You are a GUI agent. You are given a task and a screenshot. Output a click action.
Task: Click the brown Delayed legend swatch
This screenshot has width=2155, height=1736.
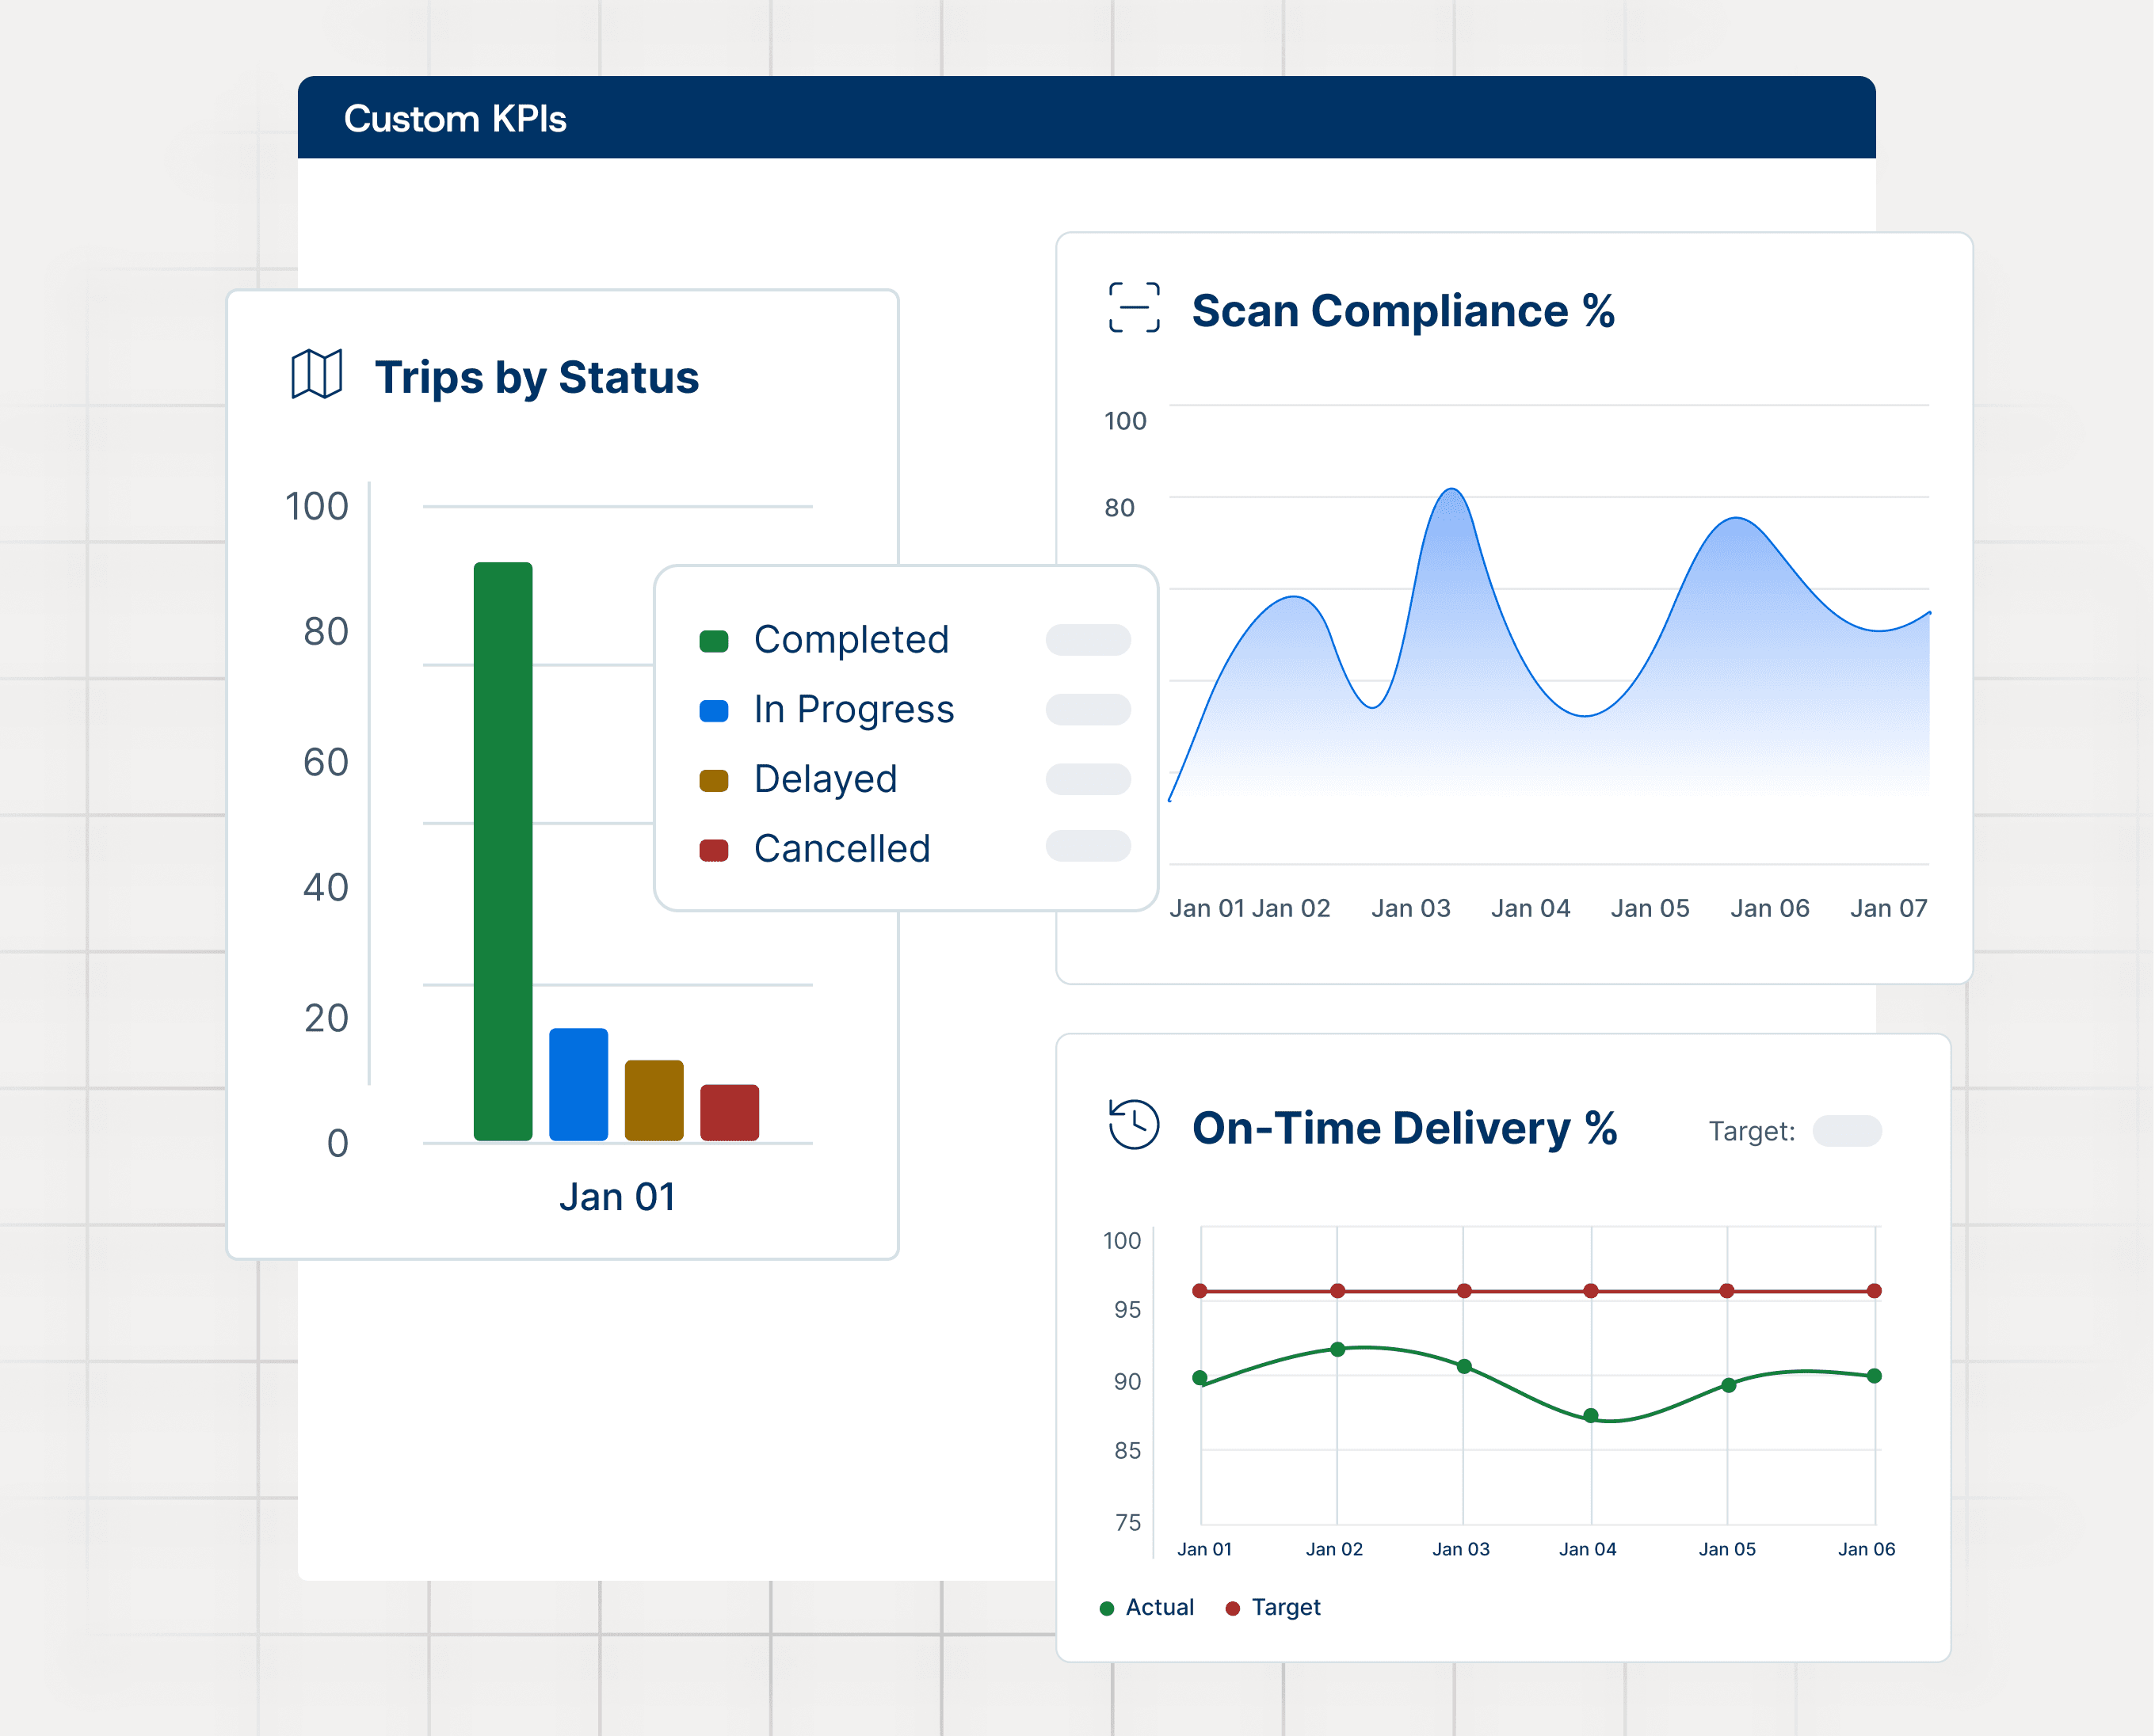click(713, 781)
